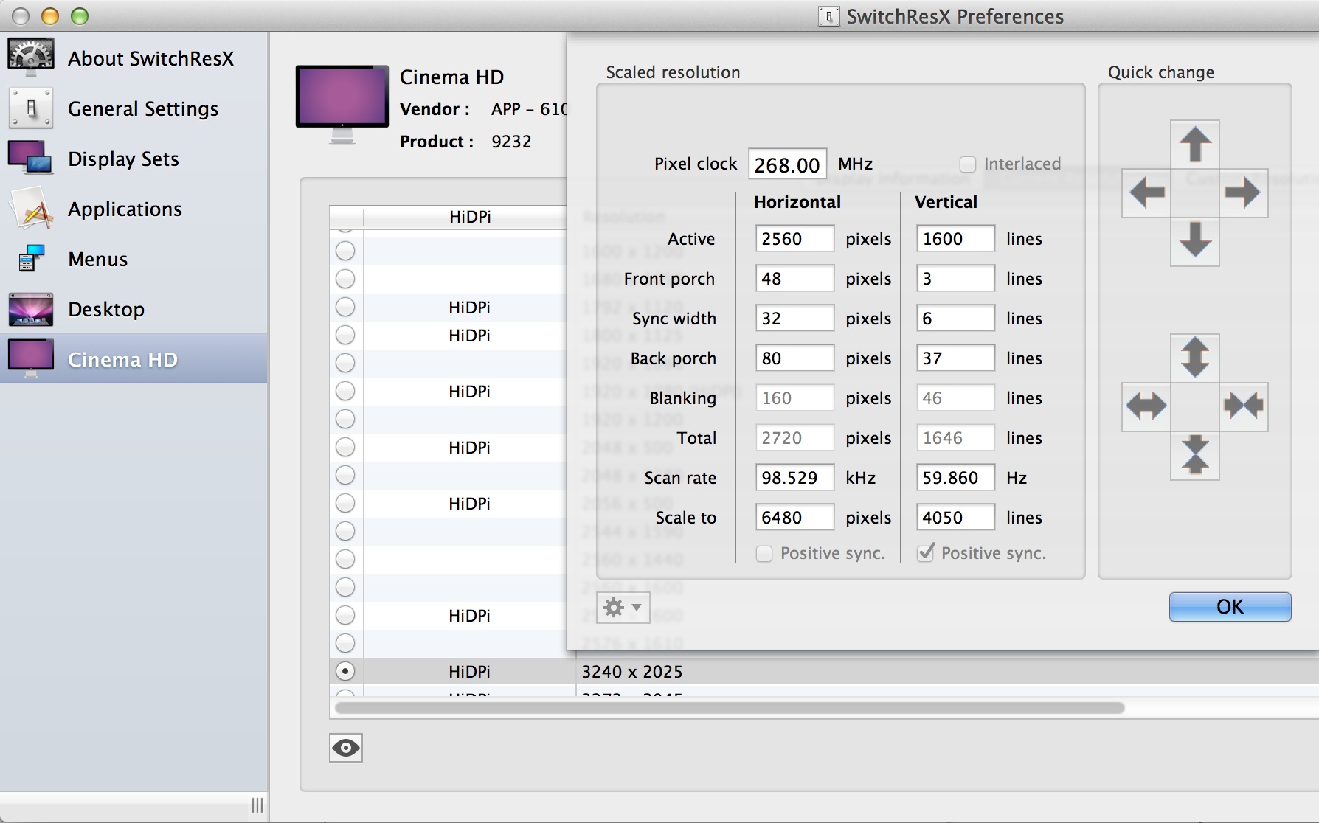Click horizontal Sync width field

tap(794, 318)
